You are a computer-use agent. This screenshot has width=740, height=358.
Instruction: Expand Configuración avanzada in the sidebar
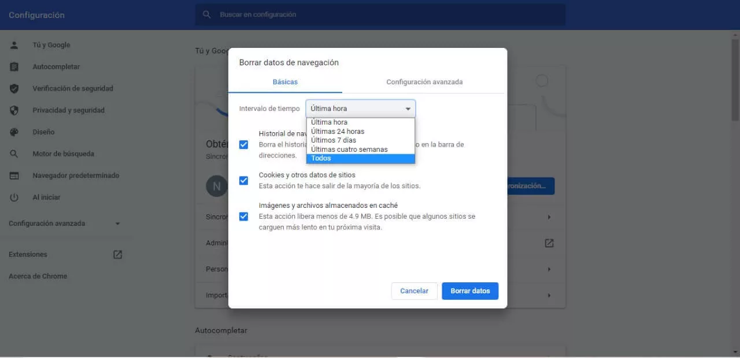tap(65, 223)
